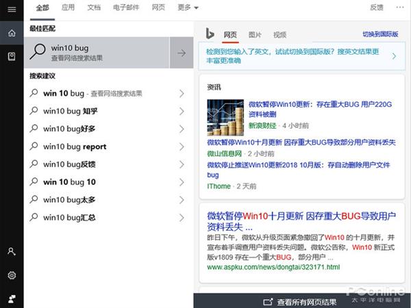411x308 pixels.
Task: Expand the 'win10 bug report' suggestion chevron
Action: click(x=182, y=146)
